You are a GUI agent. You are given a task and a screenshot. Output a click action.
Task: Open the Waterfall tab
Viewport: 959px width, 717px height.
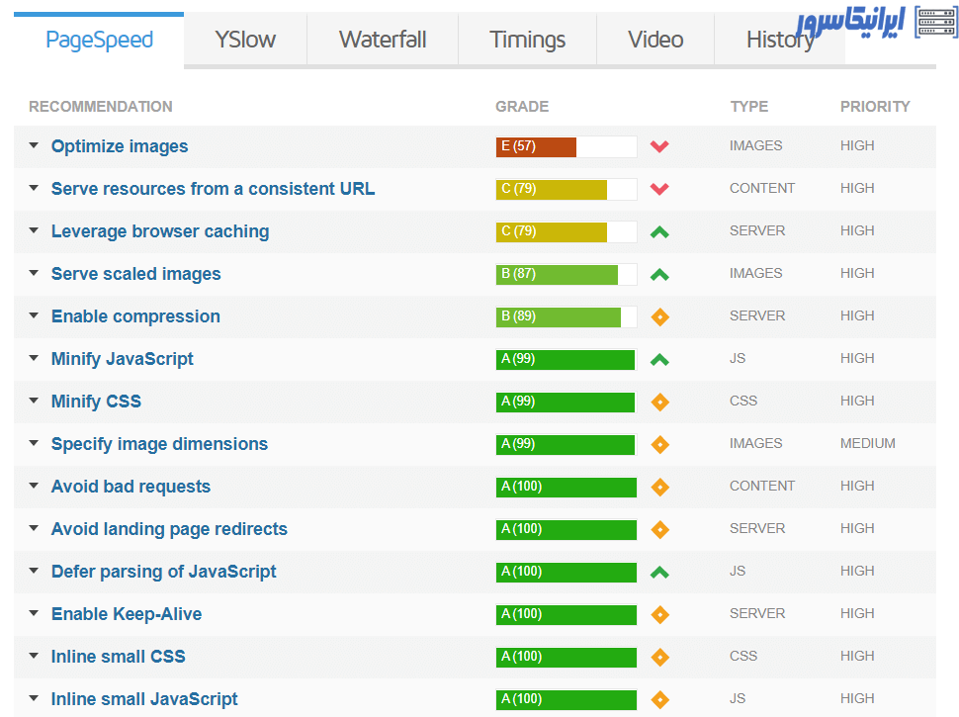(383, 40)
